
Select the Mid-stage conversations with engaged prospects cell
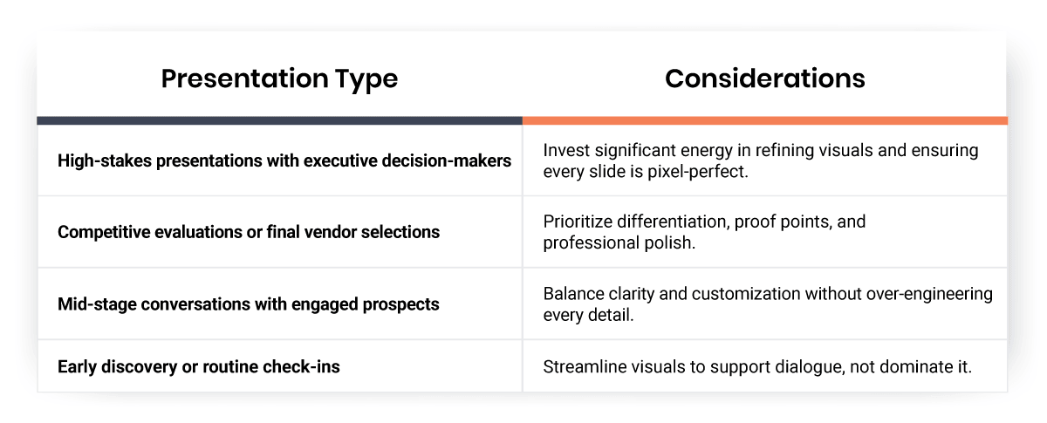point(248,304)
